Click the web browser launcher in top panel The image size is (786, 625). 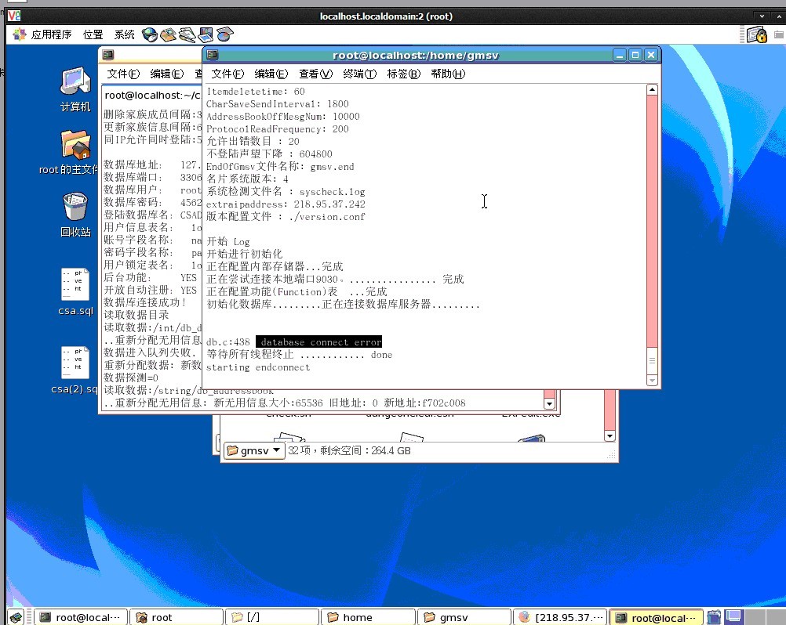click(x=150, y=34)
